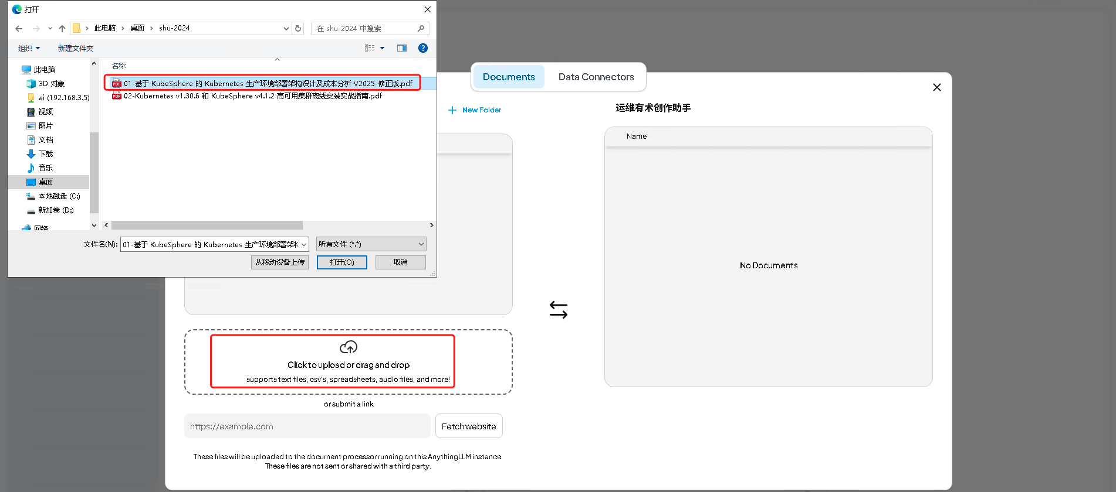The width and height of the screenshot is (1116, 492).
Task: Expand the filename history dropdown
Action: (304, 244)
